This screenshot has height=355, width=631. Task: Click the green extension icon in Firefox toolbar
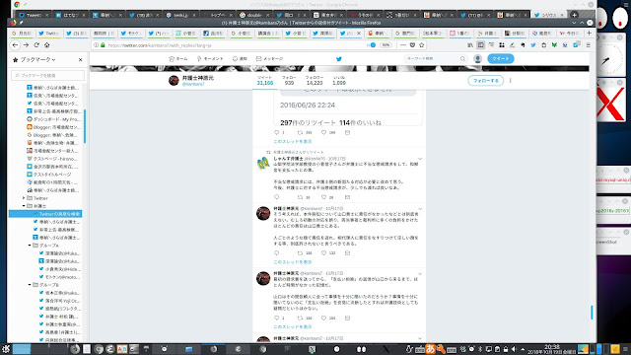coord(554,45)
